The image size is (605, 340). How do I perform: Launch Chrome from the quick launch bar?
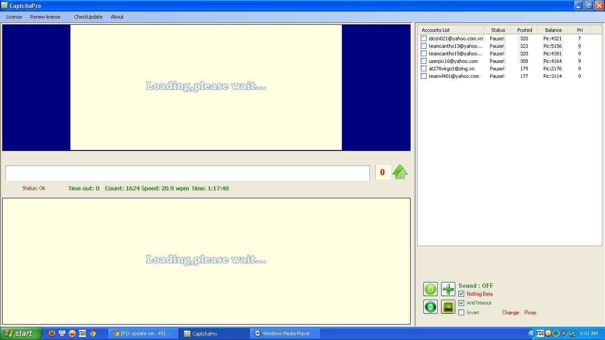click(x=93, y=333)
